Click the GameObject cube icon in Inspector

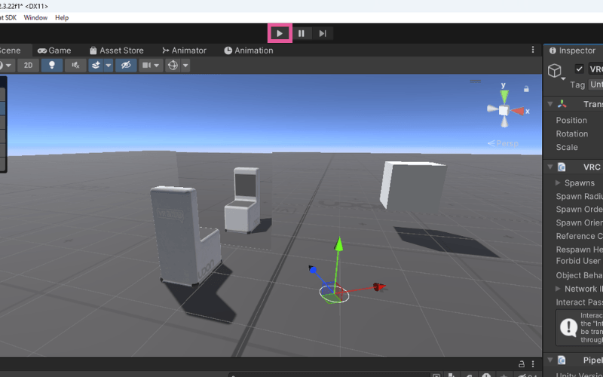(x=555, y=70)
